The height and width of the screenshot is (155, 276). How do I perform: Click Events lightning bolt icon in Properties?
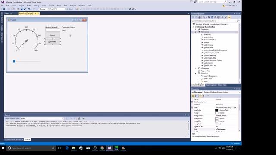point(204,96)
